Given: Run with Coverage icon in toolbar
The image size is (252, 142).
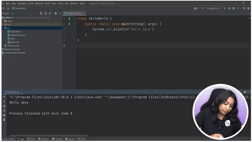Looking at the screenshot, I should [x=233, y=8].
